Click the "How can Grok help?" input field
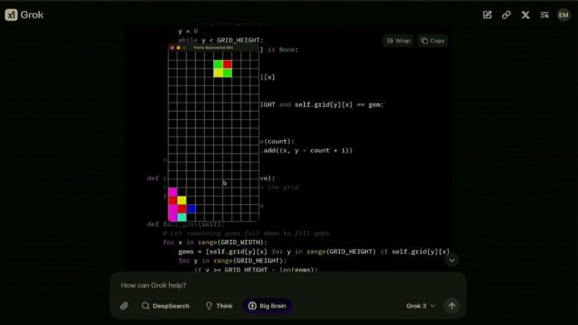 click(287, 286)
